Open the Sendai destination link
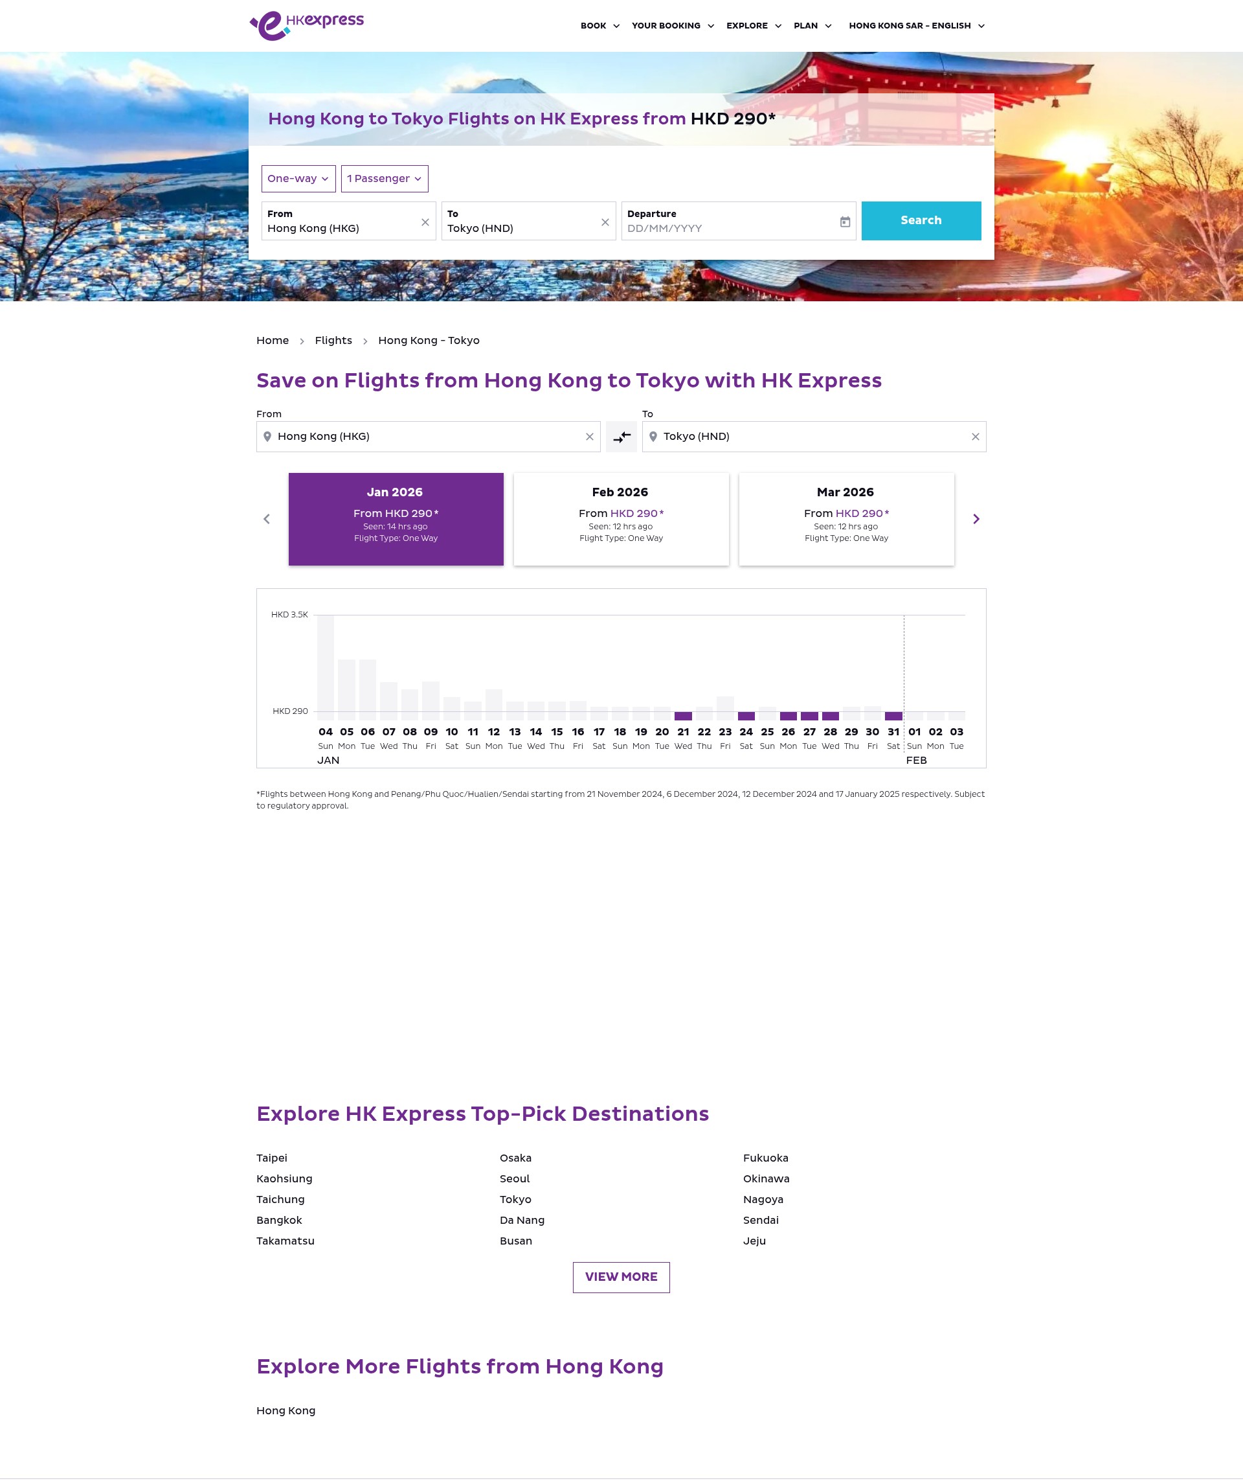The image size is (1243, 1481). [x=760, y=1220]
